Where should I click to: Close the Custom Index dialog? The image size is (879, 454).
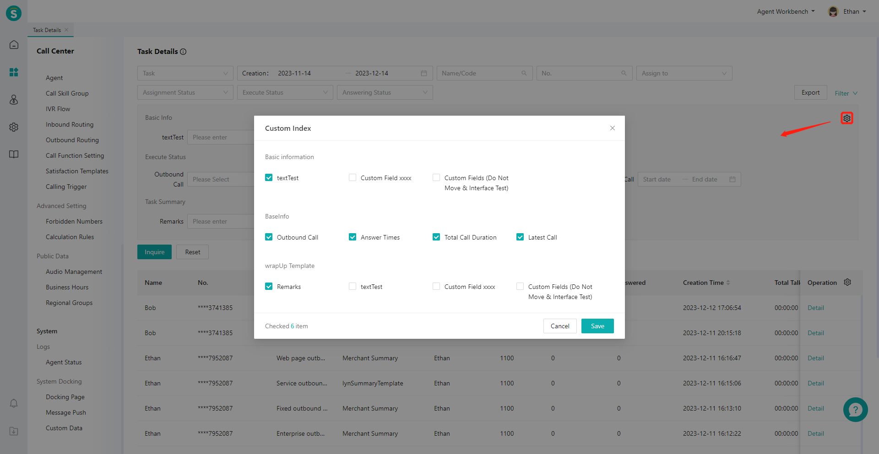point(613,128)
